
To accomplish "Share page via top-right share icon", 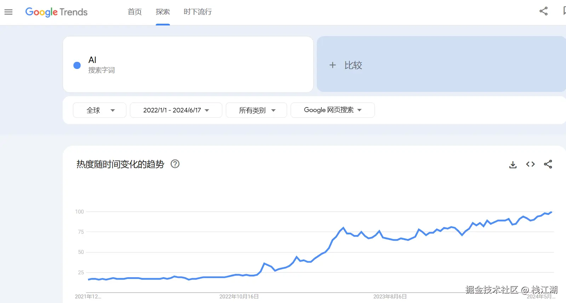I will 543,11.
